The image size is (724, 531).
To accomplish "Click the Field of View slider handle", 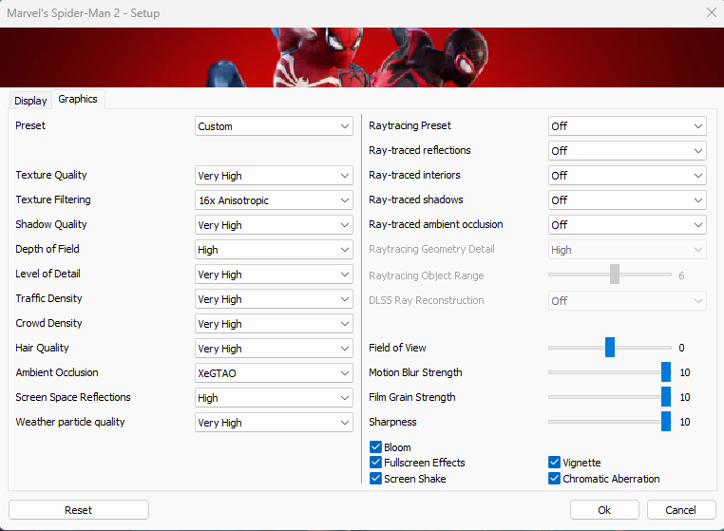I will pyautogui.click(x=610, y=348).
